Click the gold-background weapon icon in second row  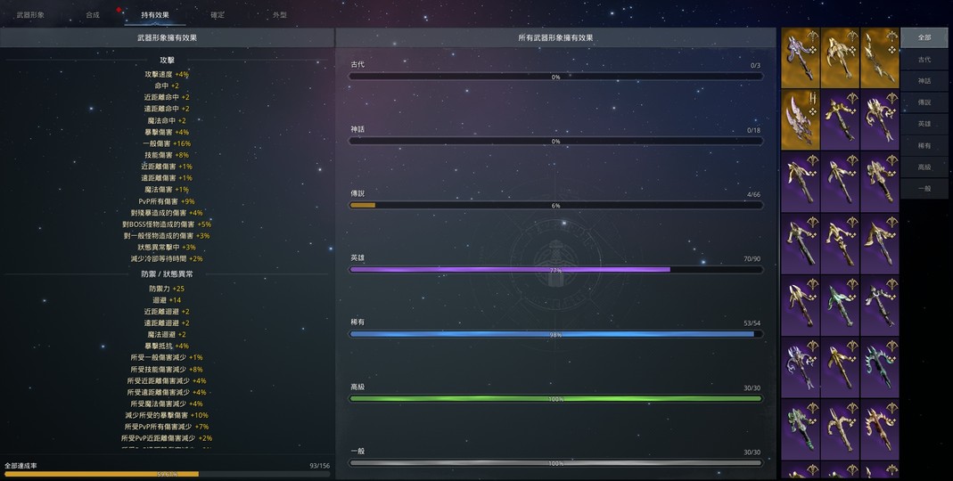point(800,119)
